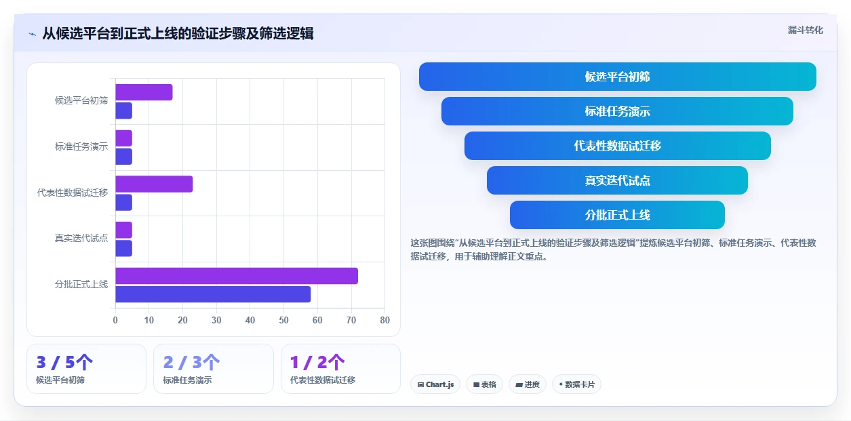Click the y-axis label 代表性数据试迁移
This screenshot has height=421, width=851.
[73, 193]
